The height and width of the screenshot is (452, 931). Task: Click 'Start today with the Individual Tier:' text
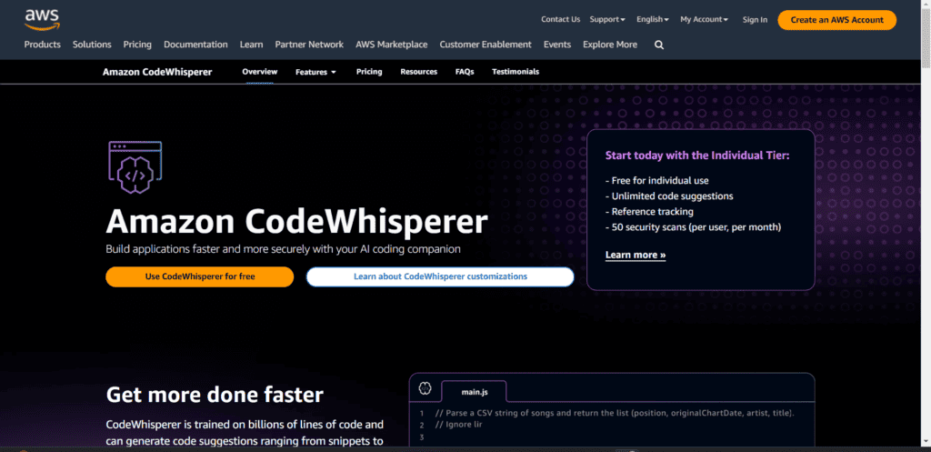point(697,156)
